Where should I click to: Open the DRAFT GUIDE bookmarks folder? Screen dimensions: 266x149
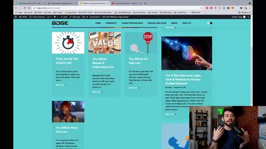point(86,12)
